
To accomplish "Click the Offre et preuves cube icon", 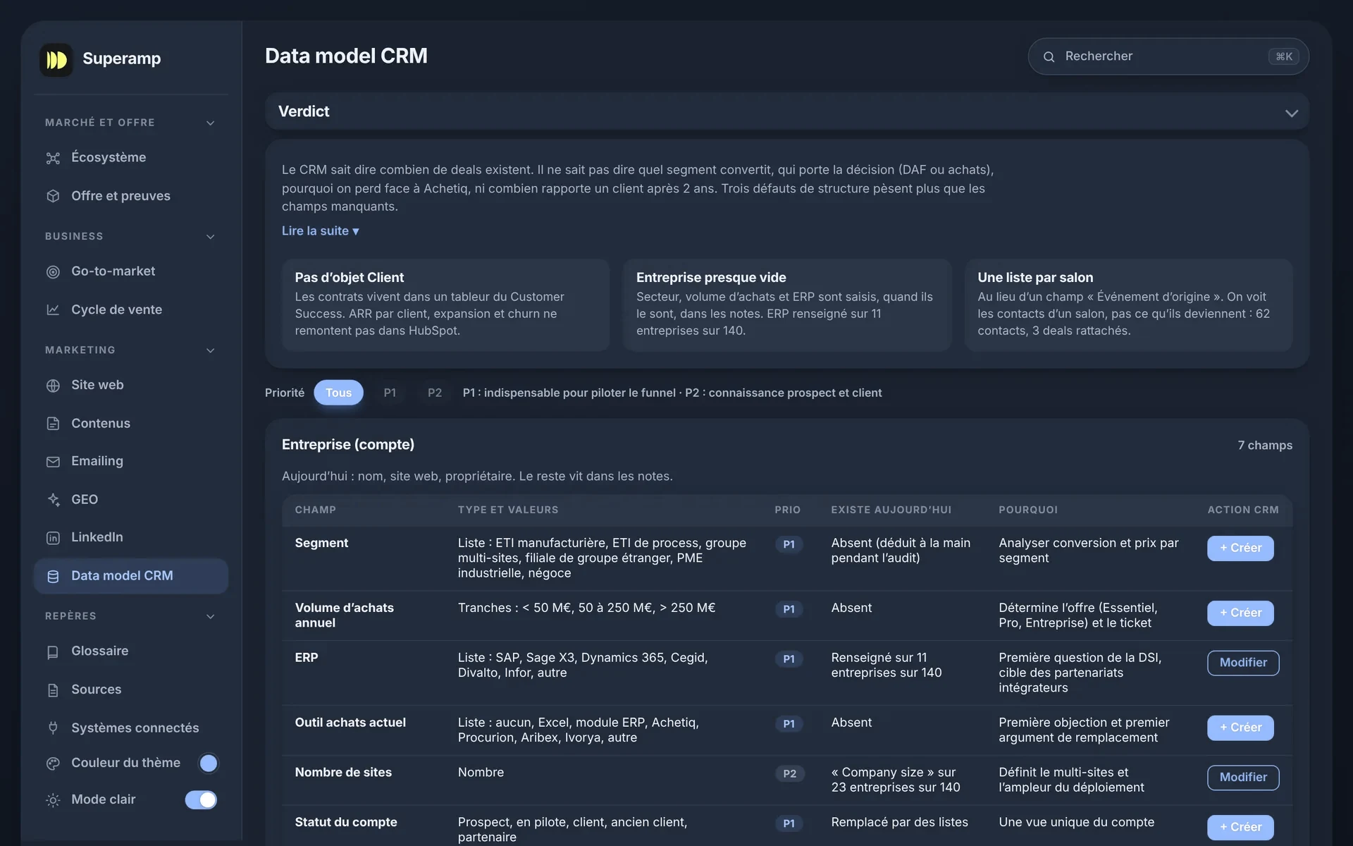I will 53,196.
